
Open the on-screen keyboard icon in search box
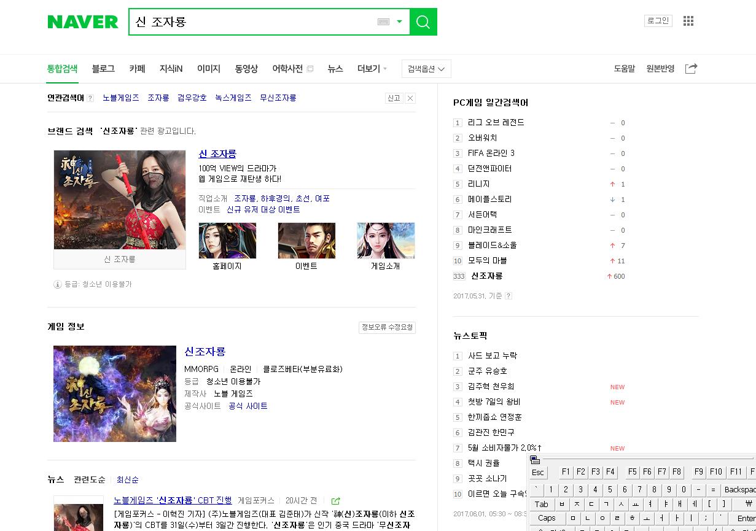tap(384, 22)
